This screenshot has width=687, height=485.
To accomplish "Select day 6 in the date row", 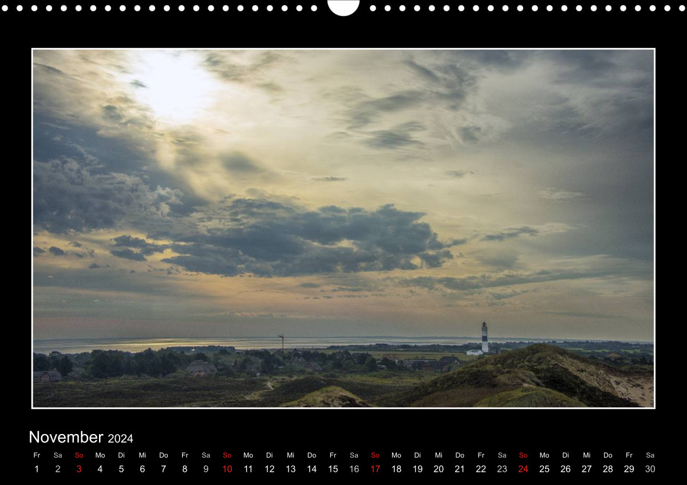I will coord(143,469).
